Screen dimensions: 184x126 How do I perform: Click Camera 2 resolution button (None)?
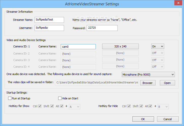[120, 53]
